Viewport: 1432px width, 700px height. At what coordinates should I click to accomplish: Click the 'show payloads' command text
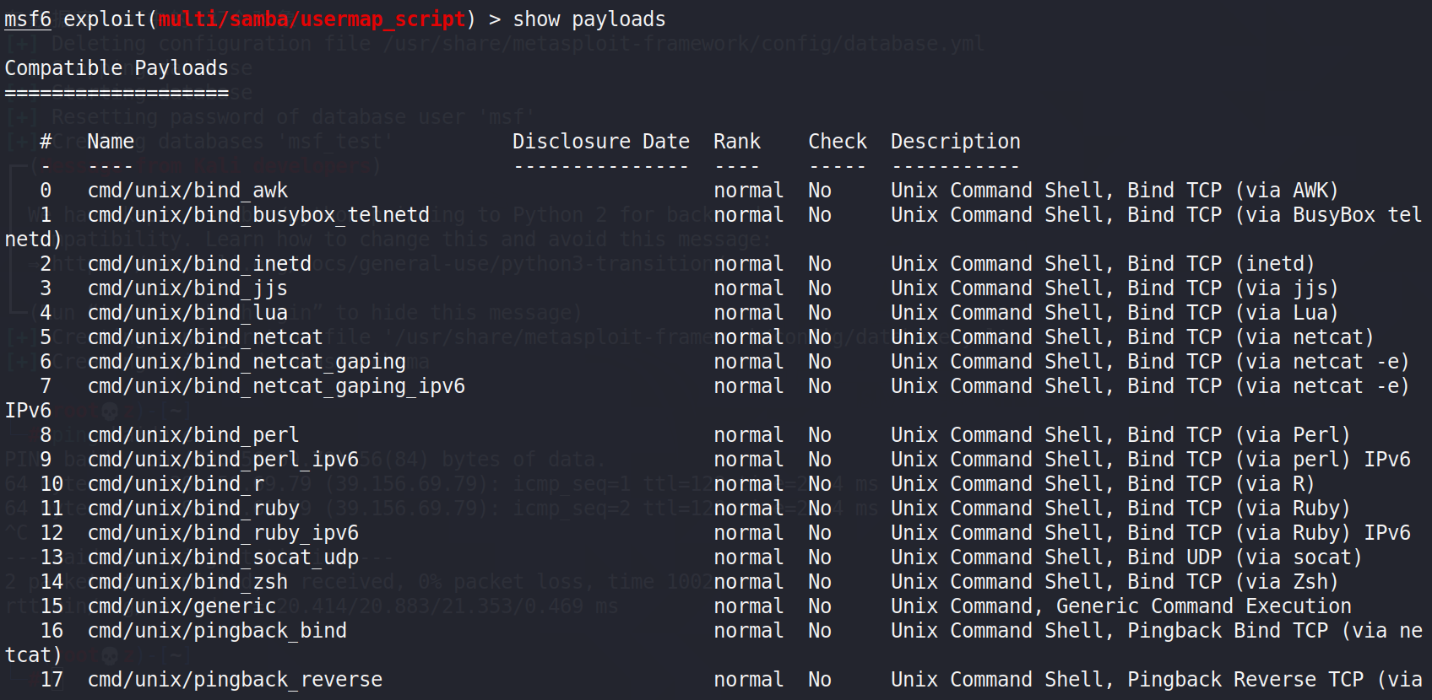click(589, 19)
